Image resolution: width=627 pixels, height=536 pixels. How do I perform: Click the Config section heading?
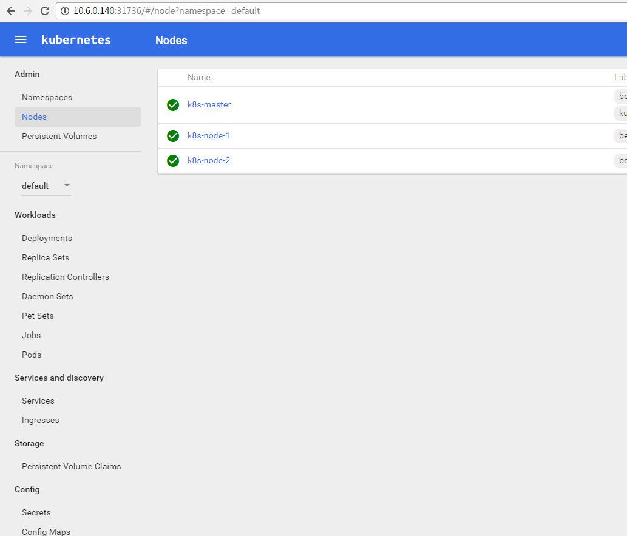tap(27, 490)
